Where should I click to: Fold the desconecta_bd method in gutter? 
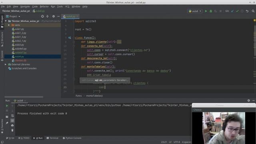(74, 58)
